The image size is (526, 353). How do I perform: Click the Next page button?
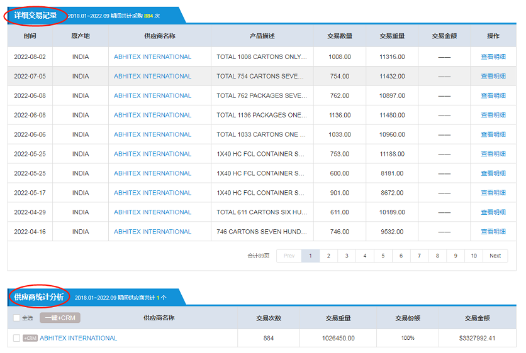(495, 256)
